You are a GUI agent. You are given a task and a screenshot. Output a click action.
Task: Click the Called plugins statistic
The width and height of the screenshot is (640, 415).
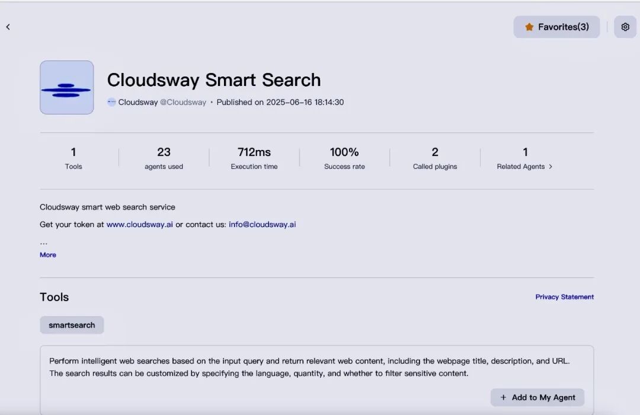point(435,158)
